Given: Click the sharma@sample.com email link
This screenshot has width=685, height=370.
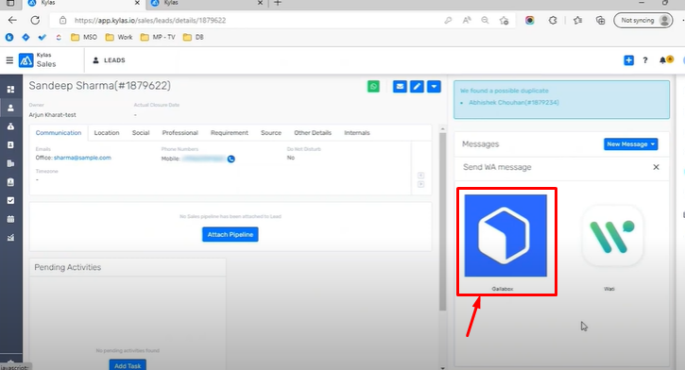Looking at the screenshot, I should [x=82, y=158].
